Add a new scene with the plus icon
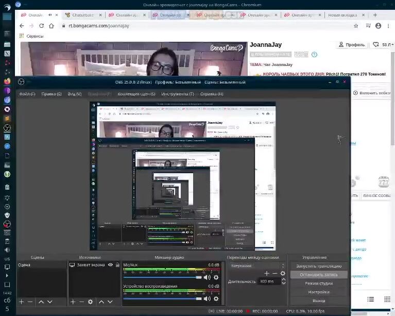Screen dimensions: 395x316 pos(22,302)
